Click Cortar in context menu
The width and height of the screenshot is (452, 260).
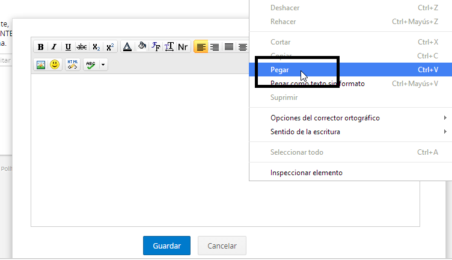click(350, 42)
